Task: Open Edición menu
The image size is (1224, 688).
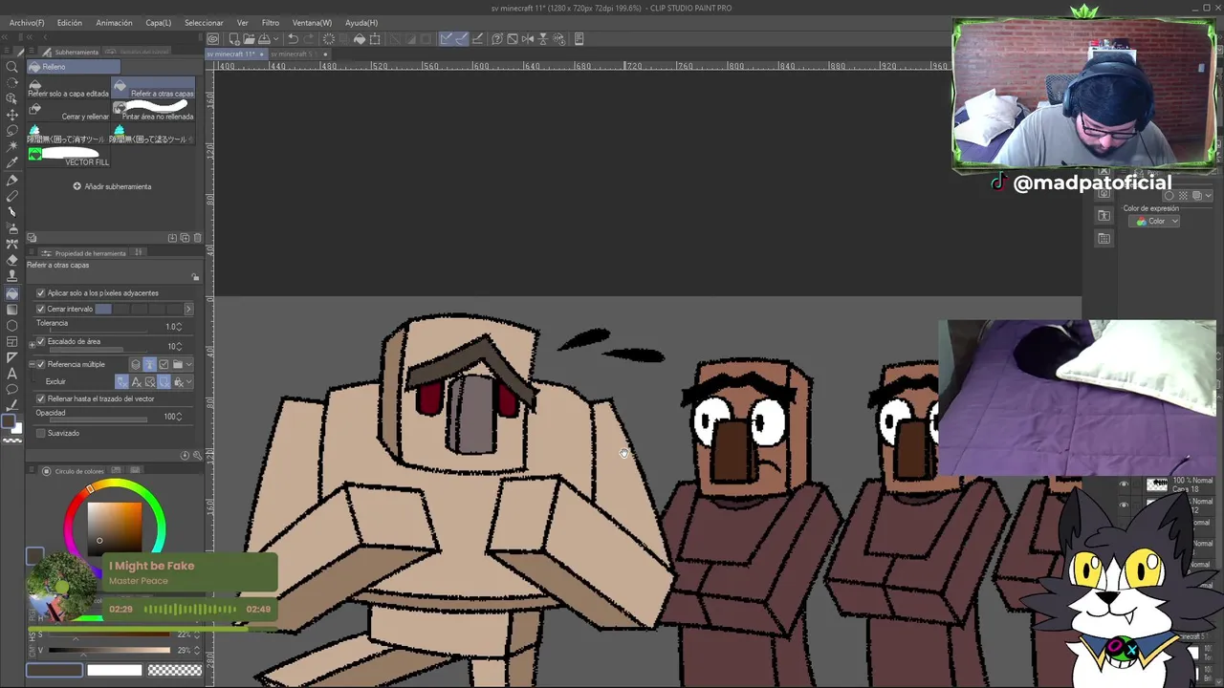Action: click(70, 22)
